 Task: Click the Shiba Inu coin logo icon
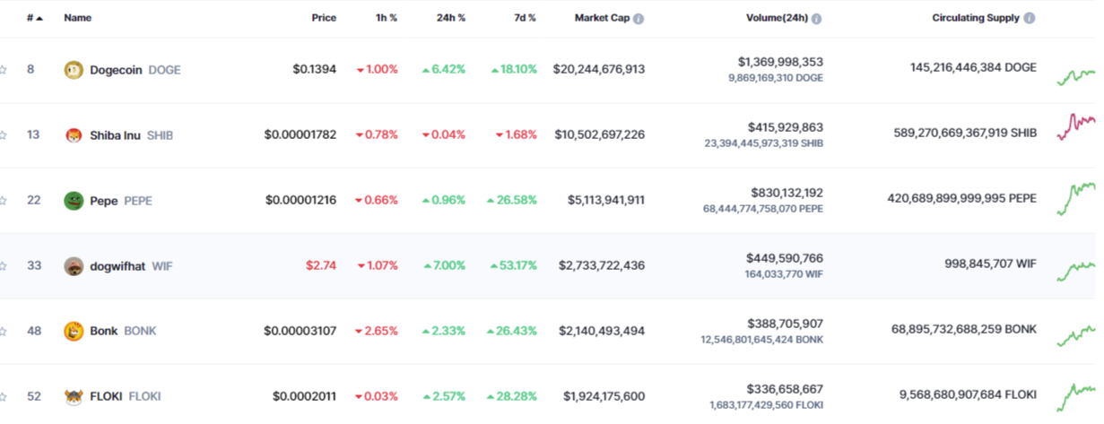pos(74,135)
